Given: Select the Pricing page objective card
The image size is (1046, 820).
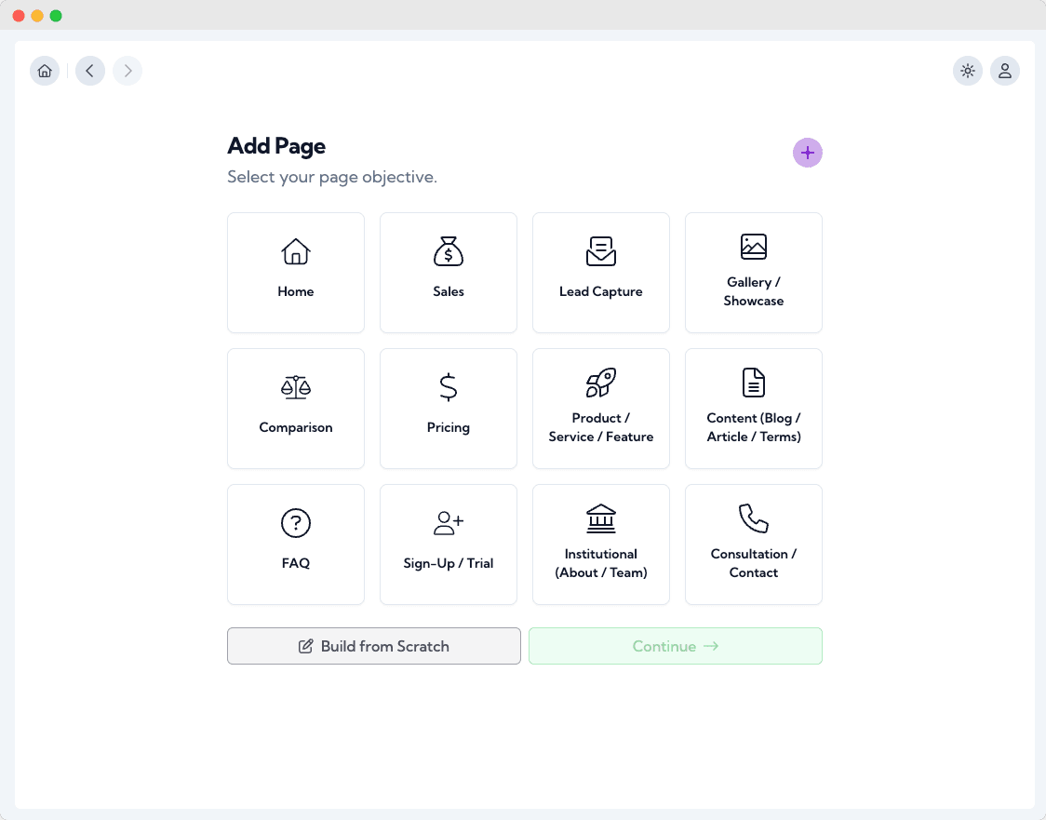Looking at the screenshot, I should (449, 409).
